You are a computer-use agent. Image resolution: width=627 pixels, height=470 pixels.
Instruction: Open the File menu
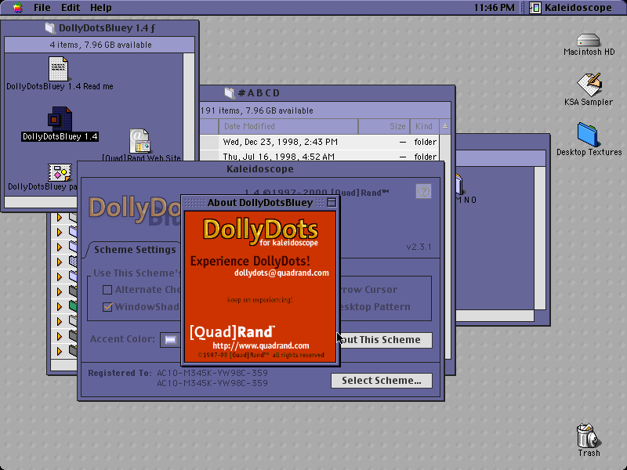pos(42,7)
